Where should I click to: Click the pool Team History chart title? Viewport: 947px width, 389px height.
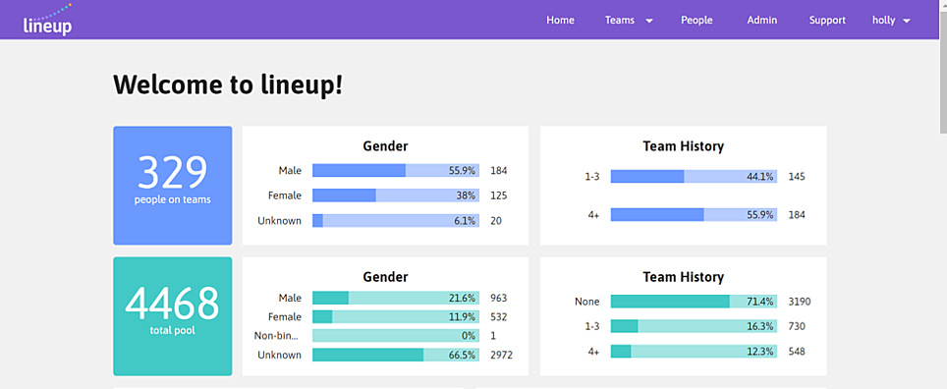click(683, 277)
